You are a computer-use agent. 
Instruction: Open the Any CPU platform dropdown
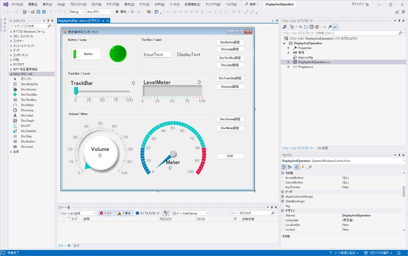(99, 11)
